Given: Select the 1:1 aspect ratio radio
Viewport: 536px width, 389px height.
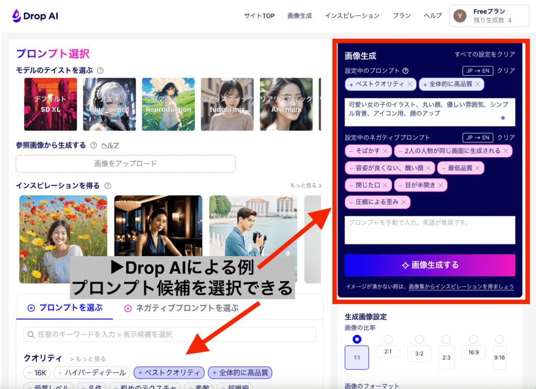Looking at the screenshot, I should coord(357,339).
